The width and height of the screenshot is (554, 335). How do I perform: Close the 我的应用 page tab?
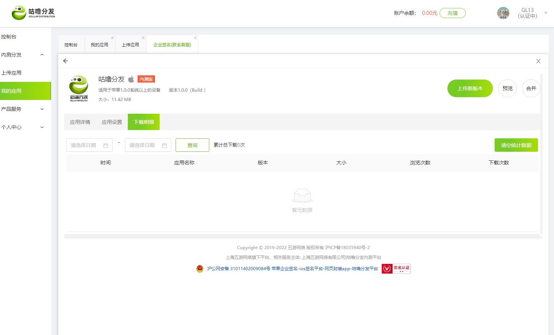coord(112,38)
